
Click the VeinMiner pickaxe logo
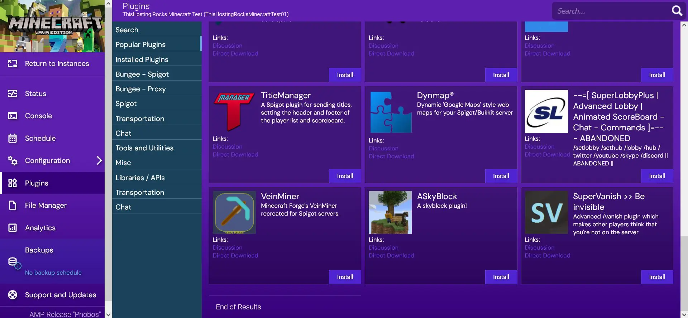[x=234, y=212]
